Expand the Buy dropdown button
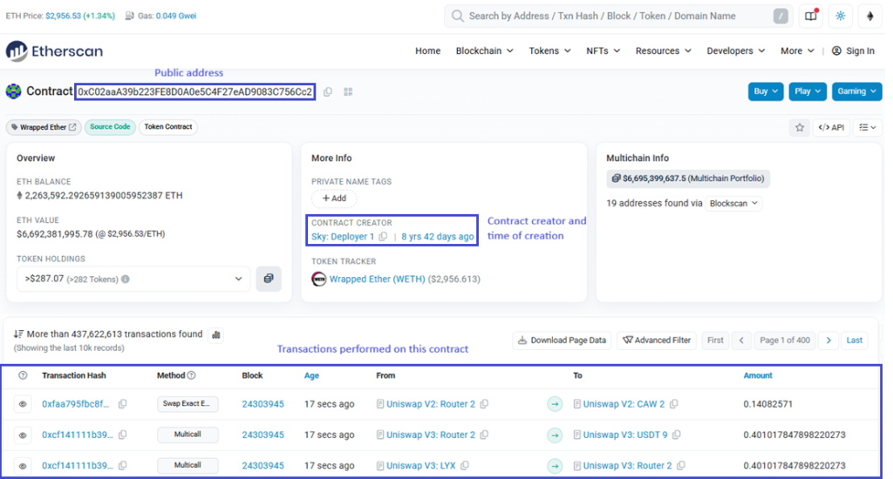The image size is (893, 479). pos(766,91)
